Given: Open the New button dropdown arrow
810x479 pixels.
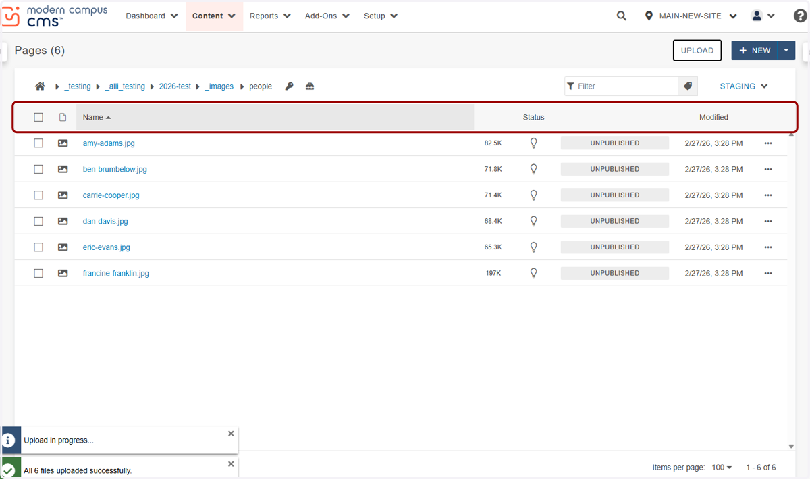Looking at the screenshot, I should (786, 51).
